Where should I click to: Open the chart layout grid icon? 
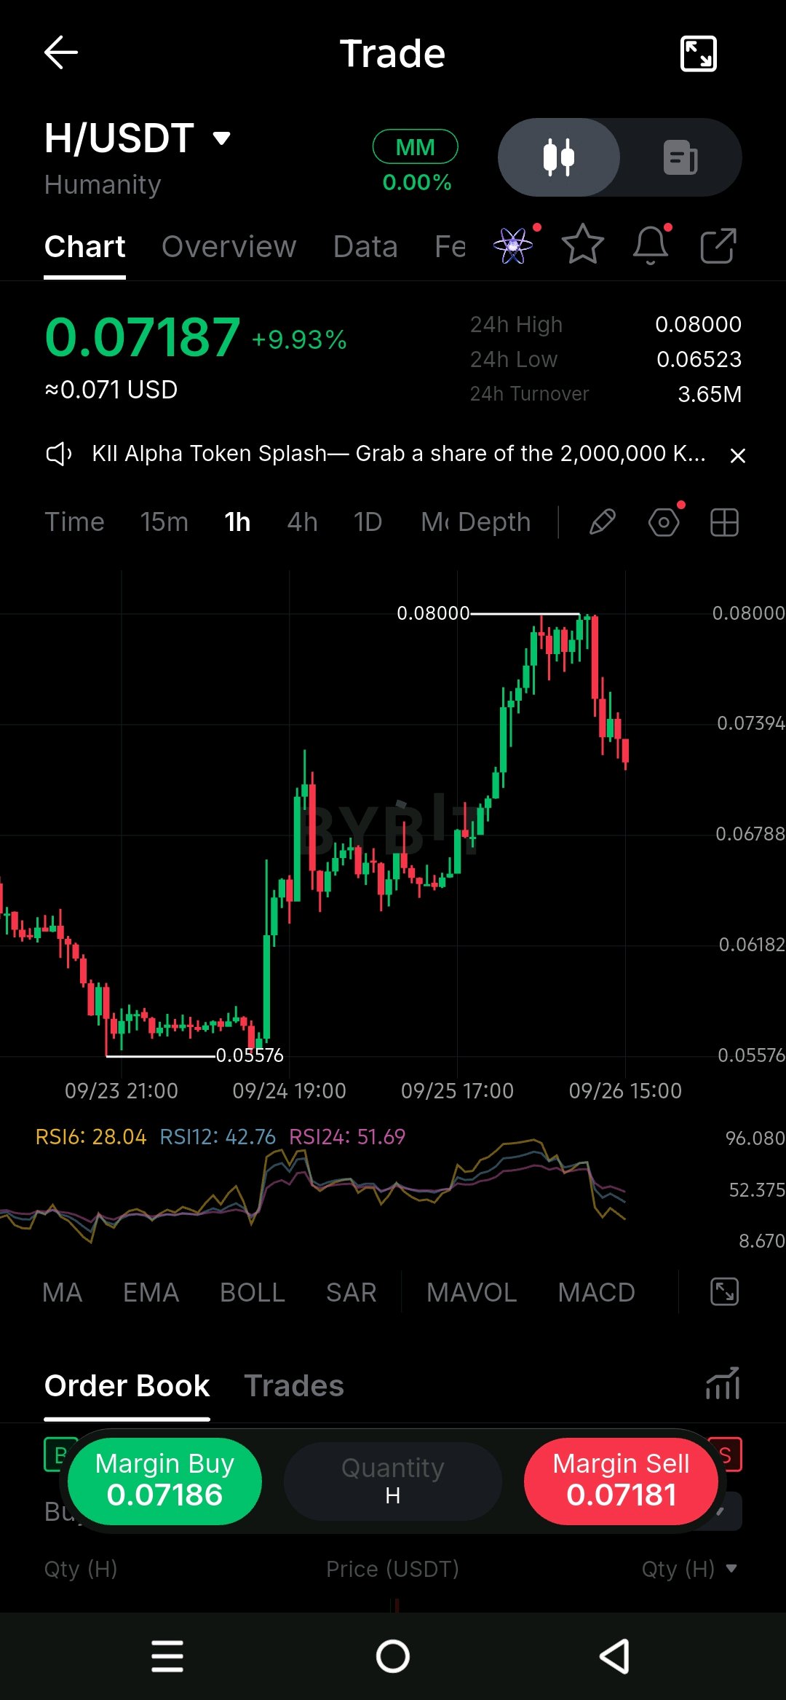(x=724, y=522)
